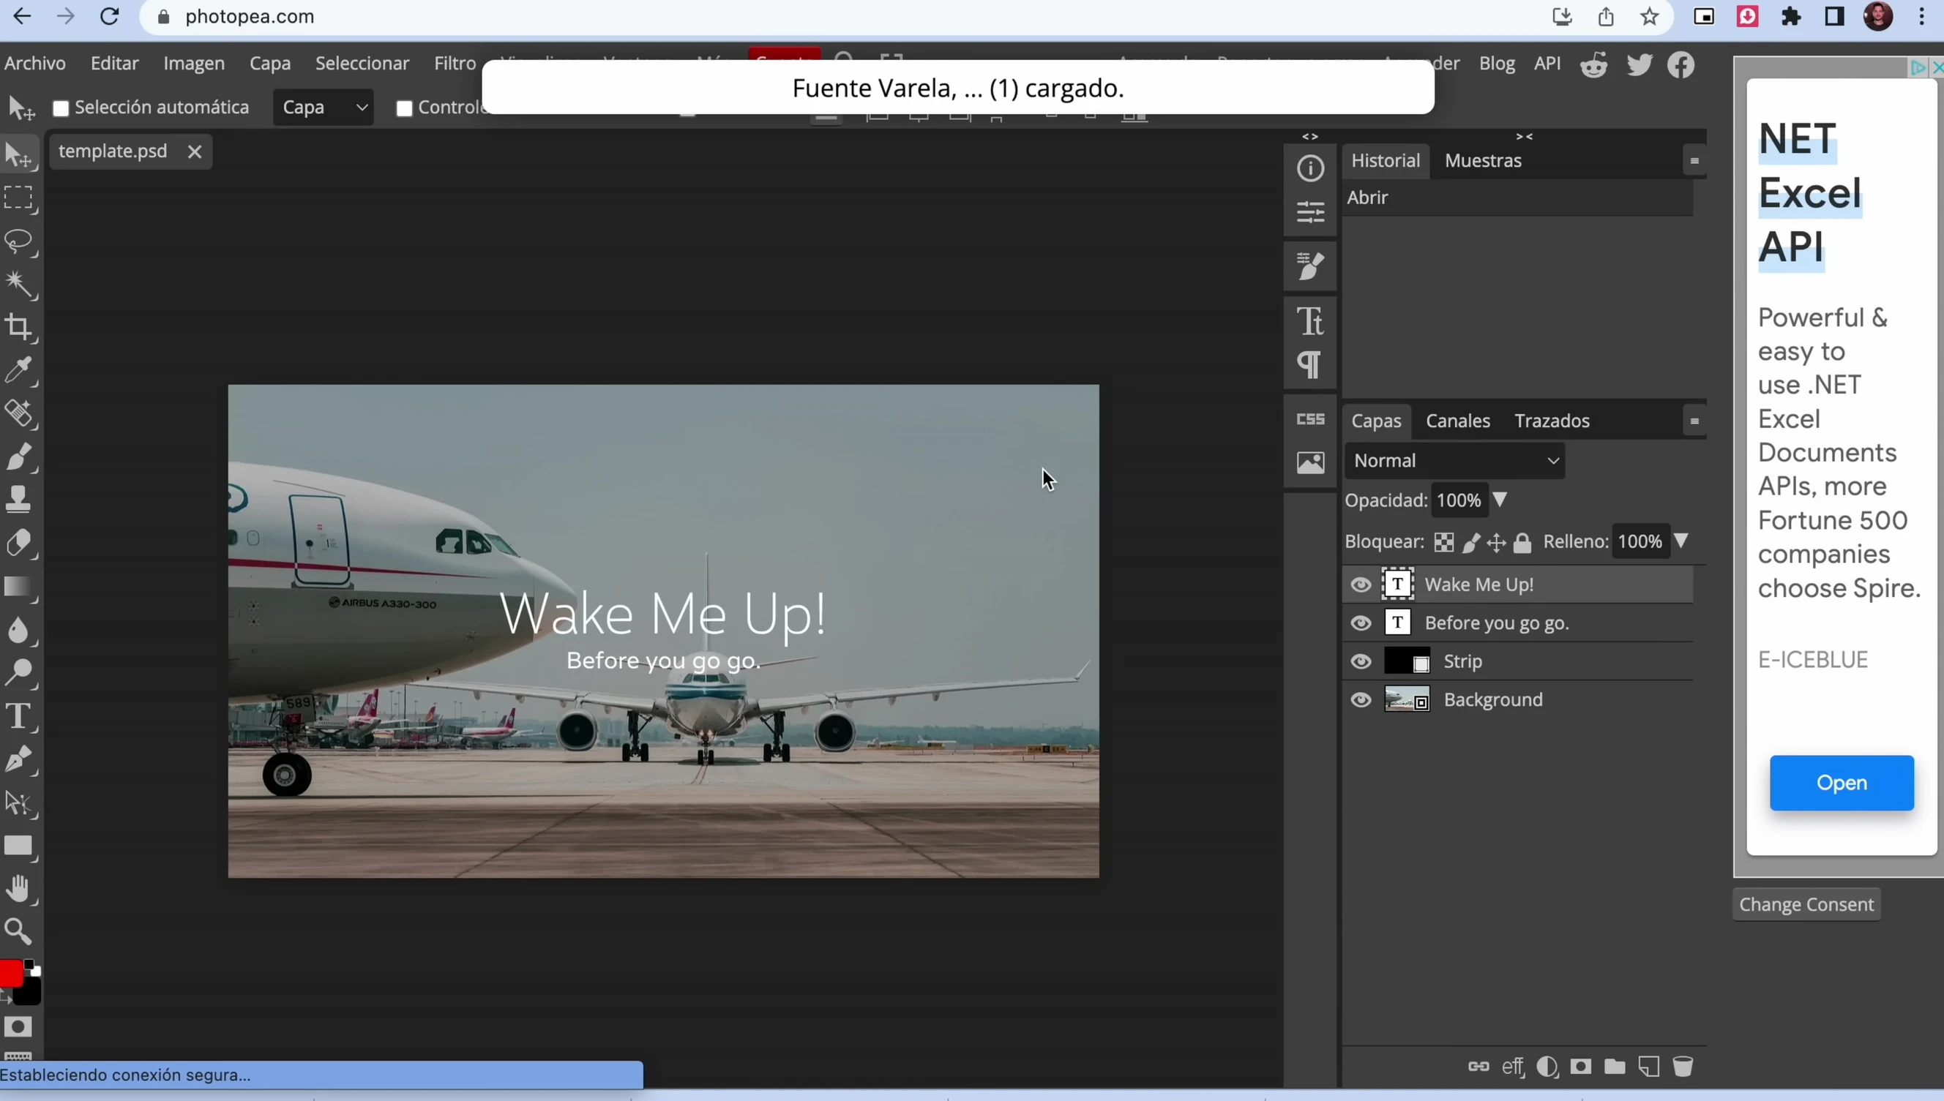Viewport: 1944px width, 1101px height.
Task: Hide the Before you go go. layer
Action: (x=1360, y=623)
